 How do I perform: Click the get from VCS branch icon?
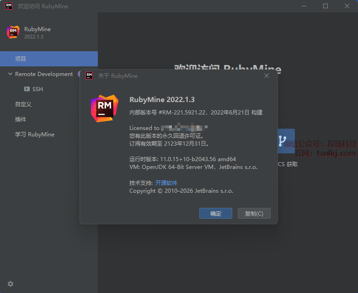(286, 141)
